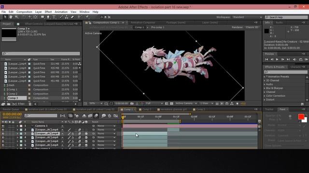Toggle motion blur switch on layer 6
The height and width of the screenshot is (173, 309).
coord(79,145)
